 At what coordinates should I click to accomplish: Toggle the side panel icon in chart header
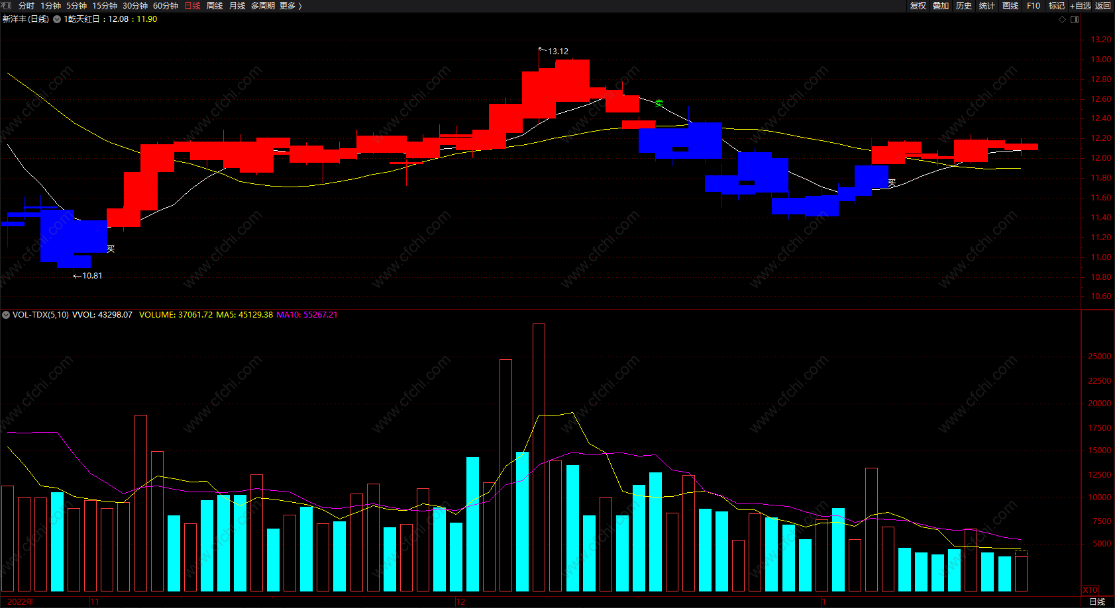[x=1075, y=19]
